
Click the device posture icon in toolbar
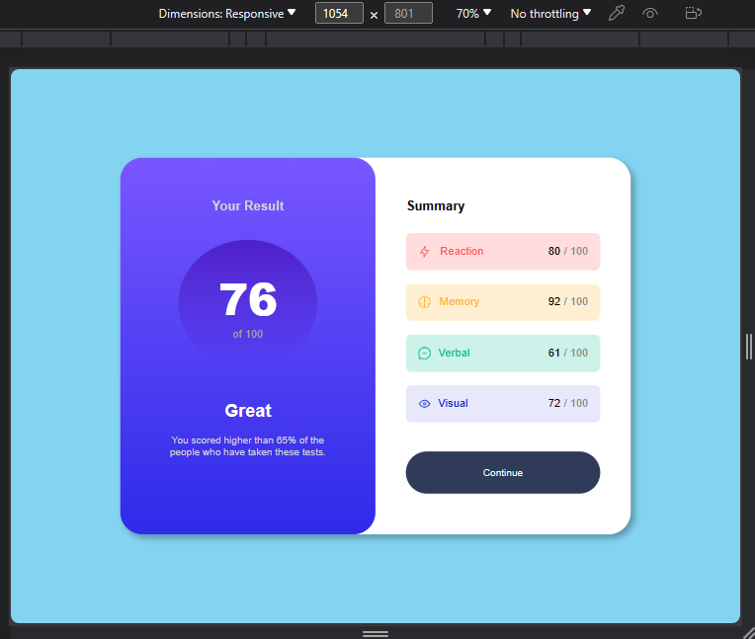693,13
